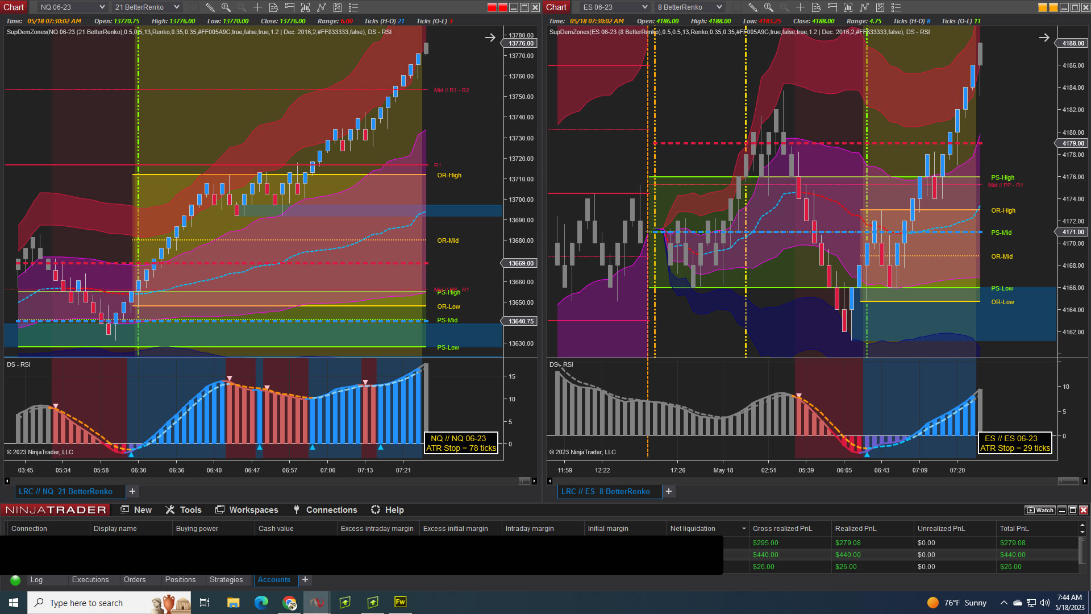The image size is (1091, 614).
Task: Sort by Gross realized PnL column
Action: coord(790,529)
